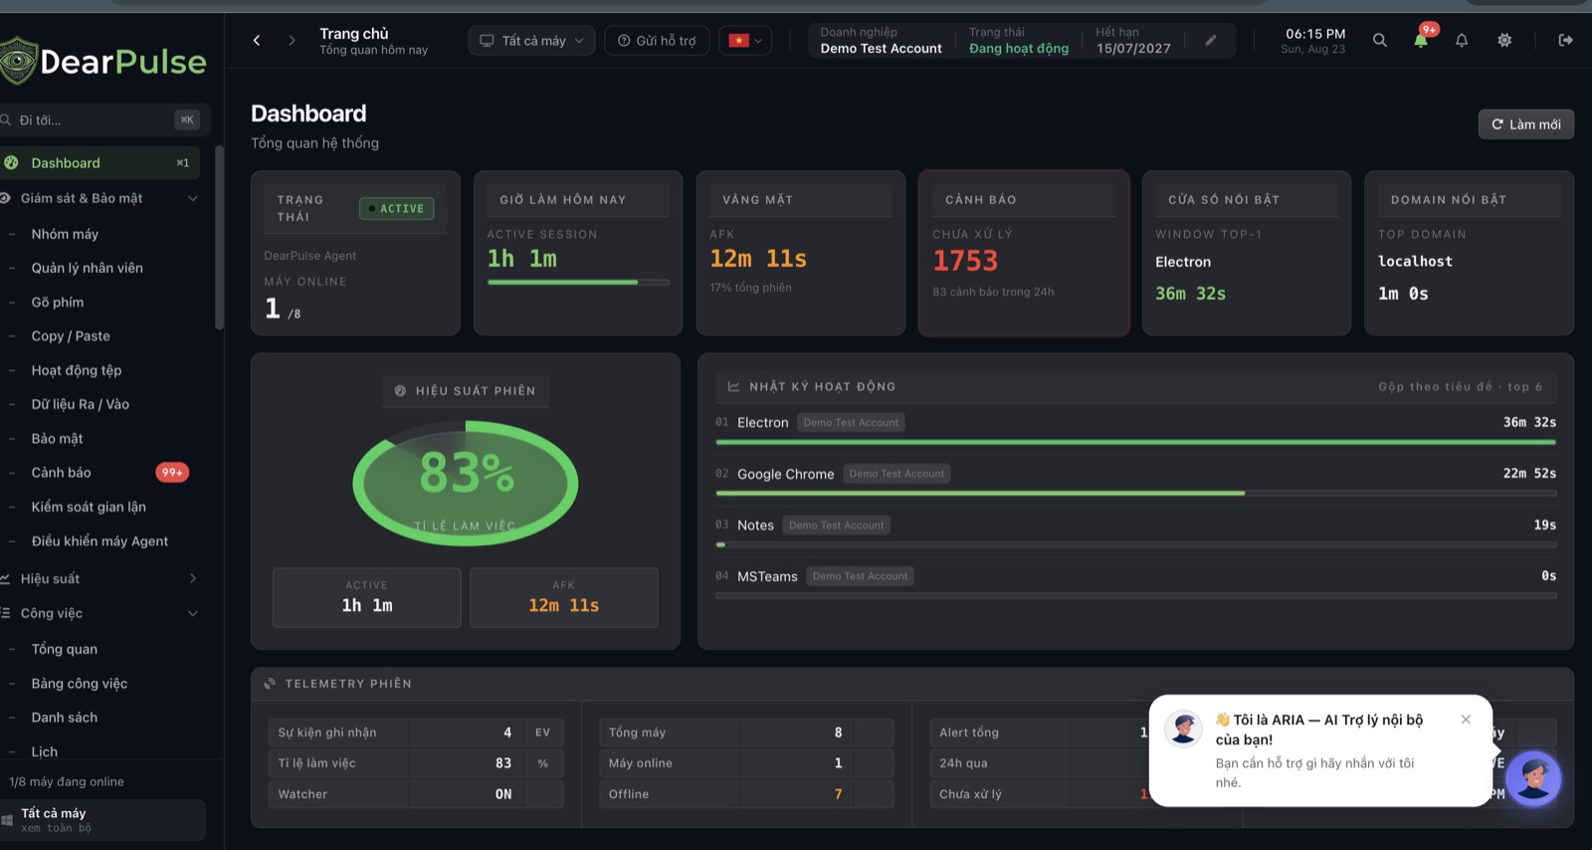1592x850 pixels.
Task: Open Nhóm máy in the sidebar
Action: [65, 234]
